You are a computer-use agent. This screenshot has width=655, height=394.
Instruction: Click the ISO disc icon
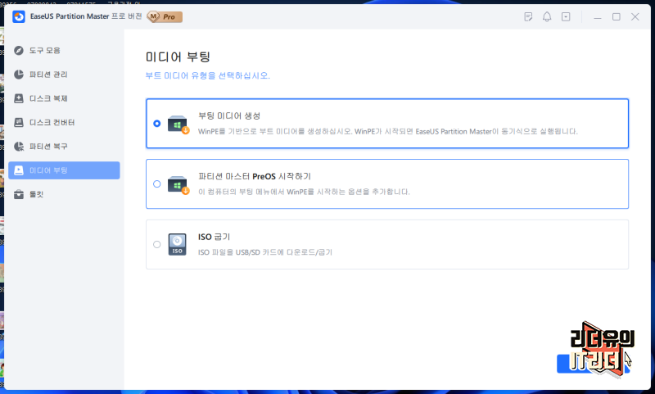point(178,244)
